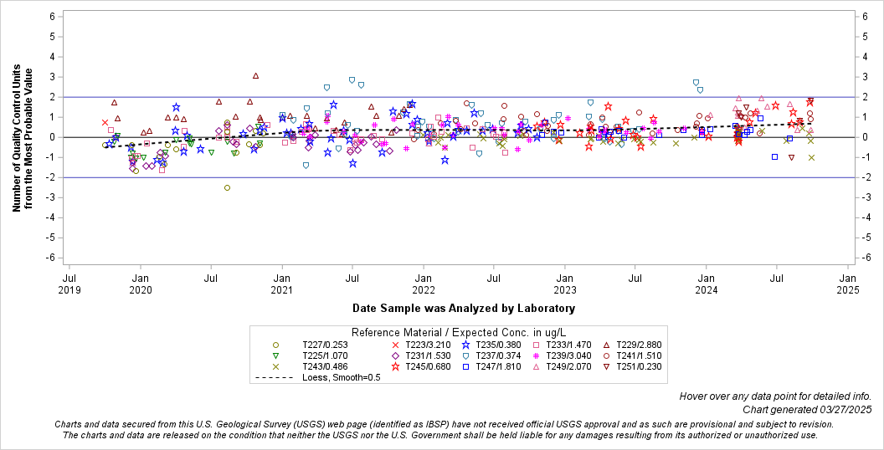Click disclaimer line starting 'Charts and data secured'
Viewport: 884px width, 450px height.
coord(444,424)
